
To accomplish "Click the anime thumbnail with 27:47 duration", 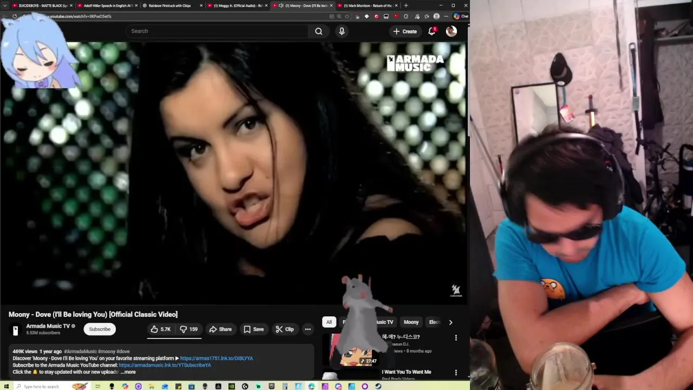I will tap(351, 350).
